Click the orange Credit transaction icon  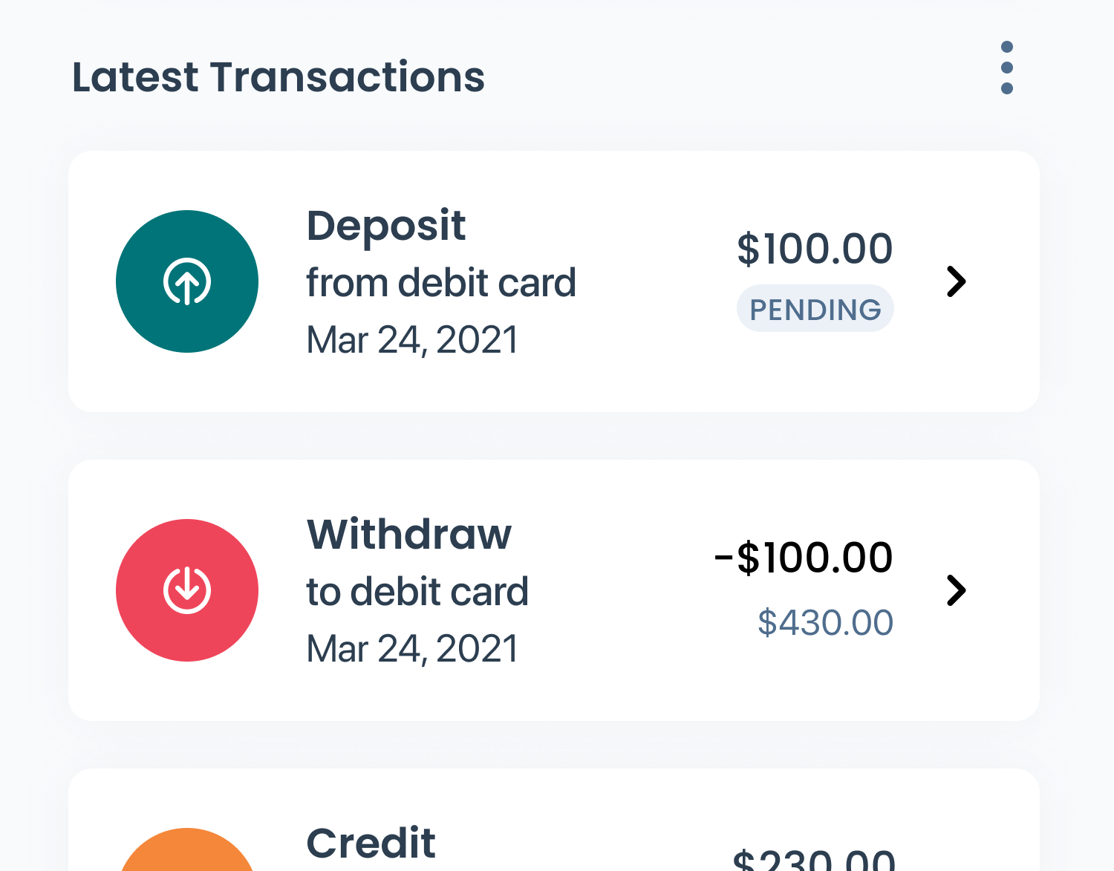click(x=187, y=849)
